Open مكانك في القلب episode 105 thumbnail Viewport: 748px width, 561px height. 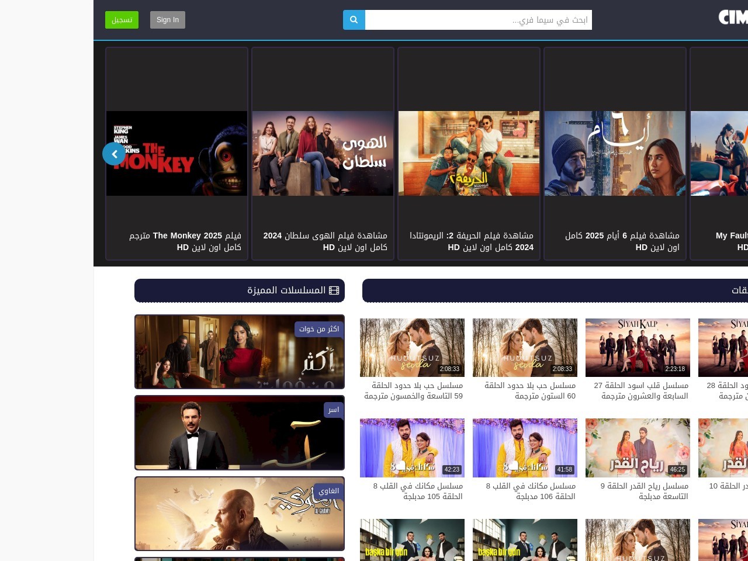412,448
